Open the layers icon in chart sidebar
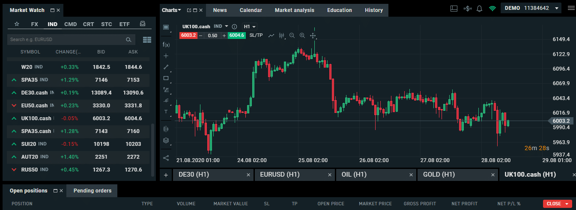The width and height of the screenshot is (576, 210). click(x=166, y=140)
